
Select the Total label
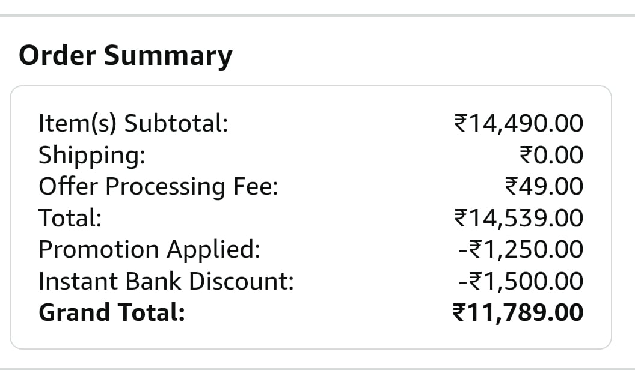(70, 217)
